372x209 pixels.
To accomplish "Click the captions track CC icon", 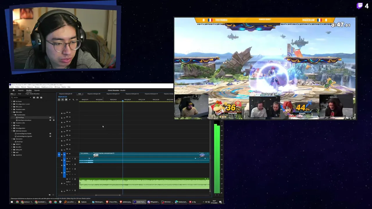I will click(77, 100).
